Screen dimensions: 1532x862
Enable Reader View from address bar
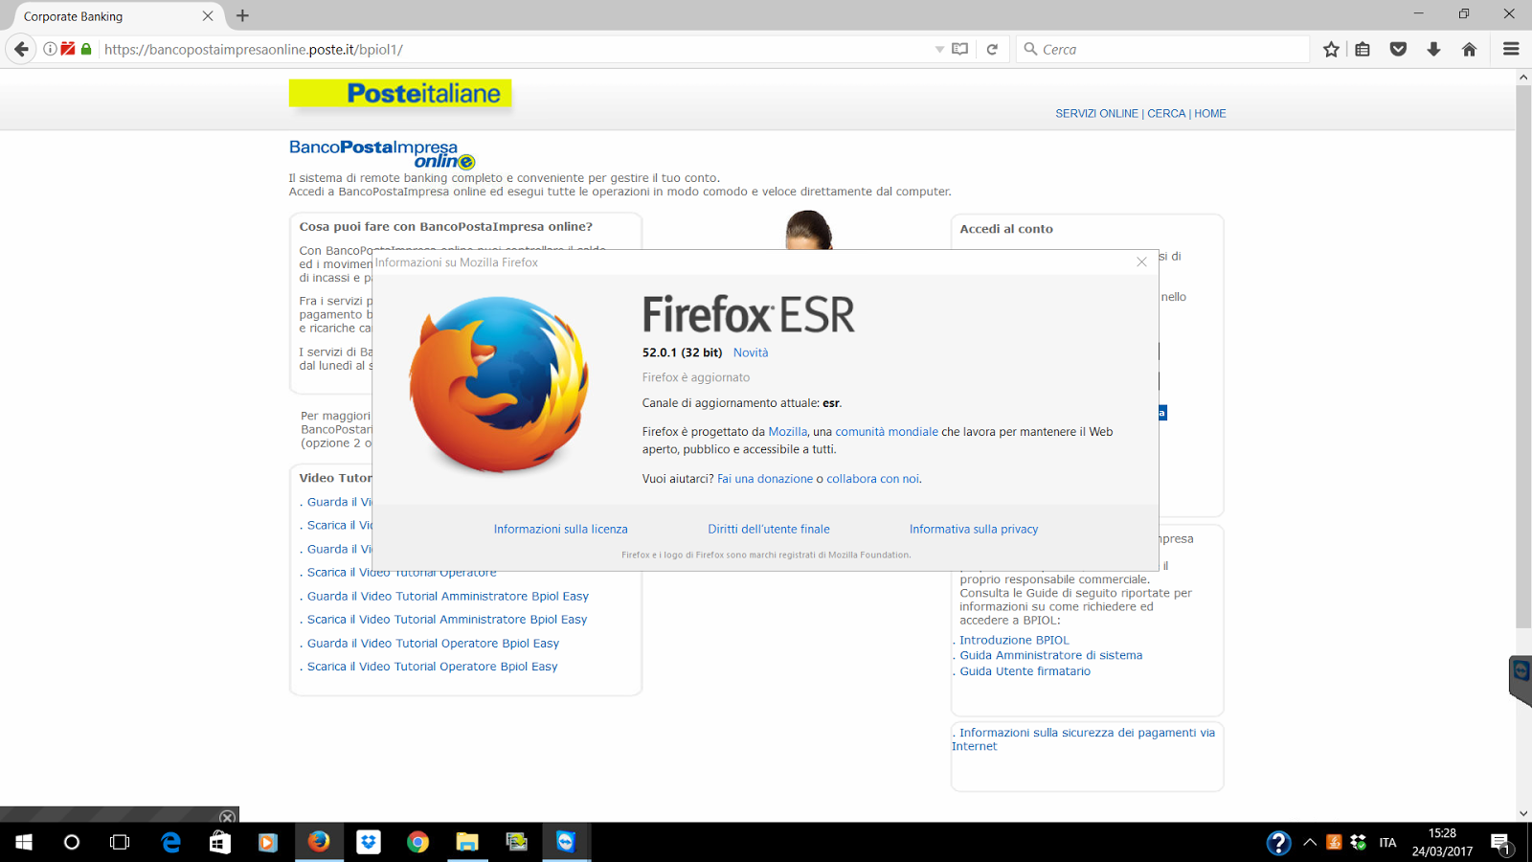coord(960,49)
